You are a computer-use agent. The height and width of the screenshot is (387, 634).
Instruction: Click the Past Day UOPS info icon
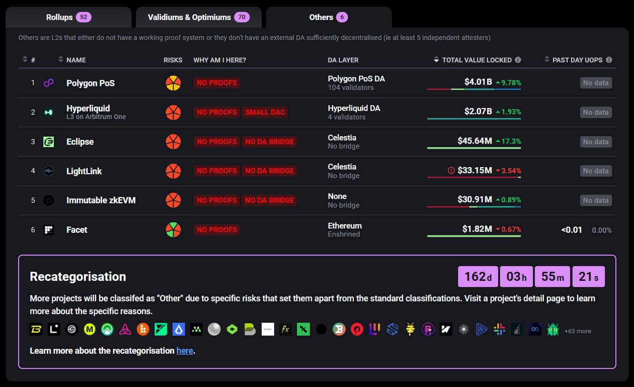[x=609, y=60]
